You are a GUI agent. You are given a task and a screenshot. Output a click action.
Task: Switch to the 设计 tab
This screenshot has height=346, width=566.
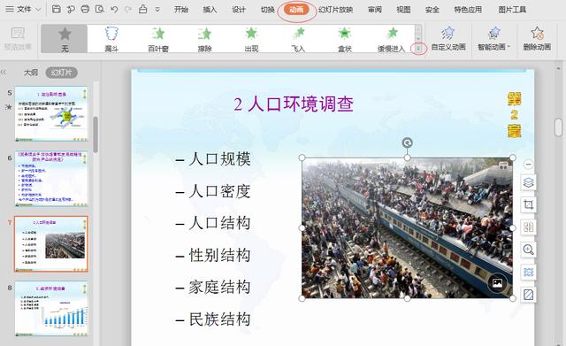(239, 10)
